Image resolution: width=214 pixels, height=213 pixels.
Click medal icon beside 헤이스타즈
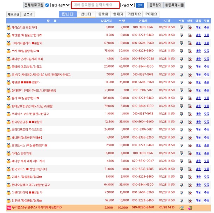(8, 27)
